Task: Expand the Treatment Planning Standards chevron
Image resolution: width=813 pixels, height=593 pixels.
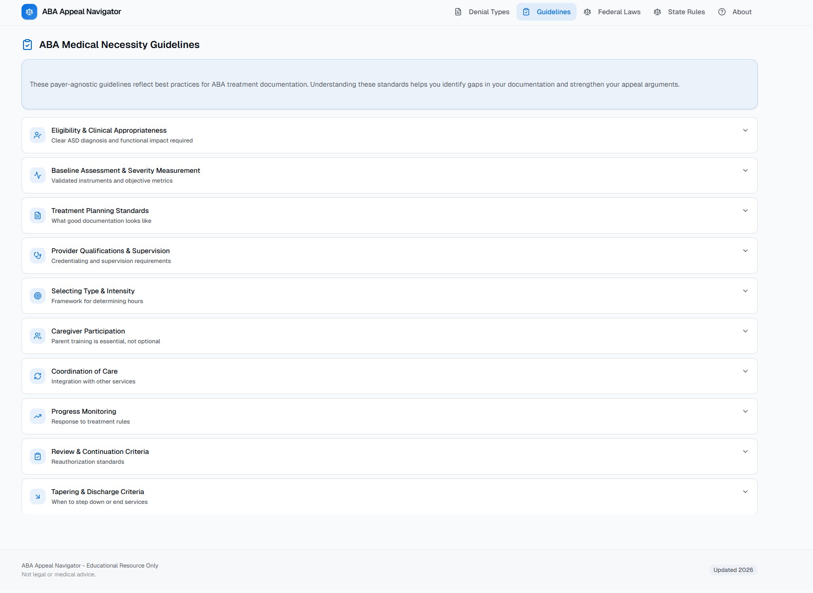Action: click(x=745, y=211)
